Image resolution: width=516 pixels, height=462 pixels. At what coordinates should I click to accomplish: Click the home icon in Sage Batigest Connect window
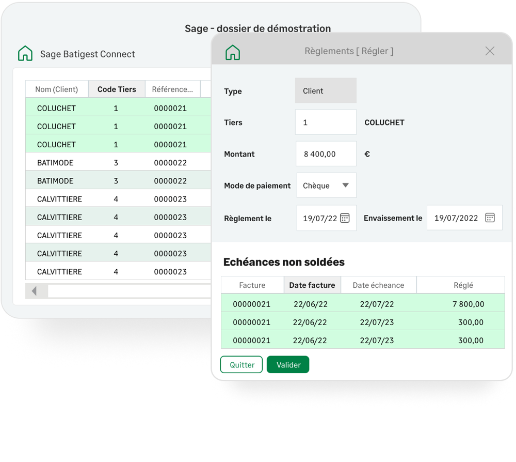click(x=25, y=53)
